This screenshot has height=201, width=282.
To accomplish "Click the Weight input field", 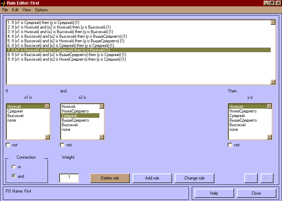I will (x=69, y=178).
